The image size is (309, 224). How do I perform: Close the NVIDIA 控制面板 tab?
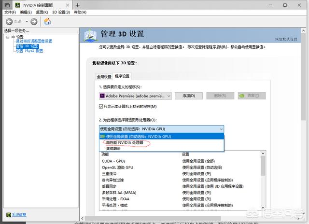coord(68,5)
